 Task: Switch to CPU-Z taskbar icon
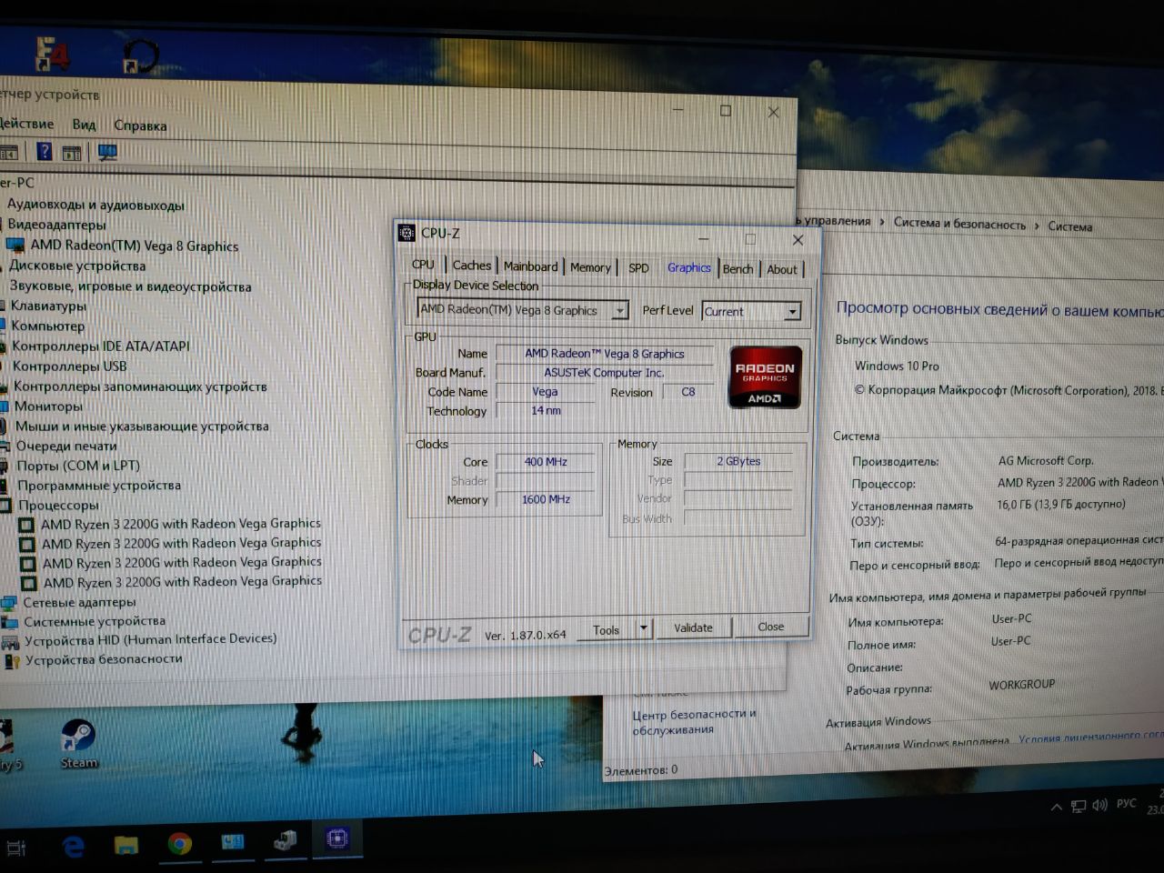tap(337, 839)
